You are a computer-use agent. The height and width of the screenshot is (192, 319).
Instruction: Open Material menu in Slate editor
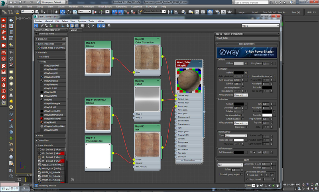49,22
